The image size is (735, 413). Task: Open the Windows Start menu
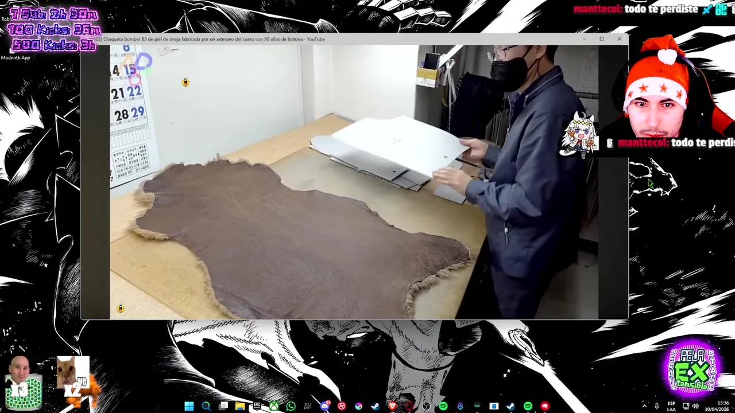(189, 406)
